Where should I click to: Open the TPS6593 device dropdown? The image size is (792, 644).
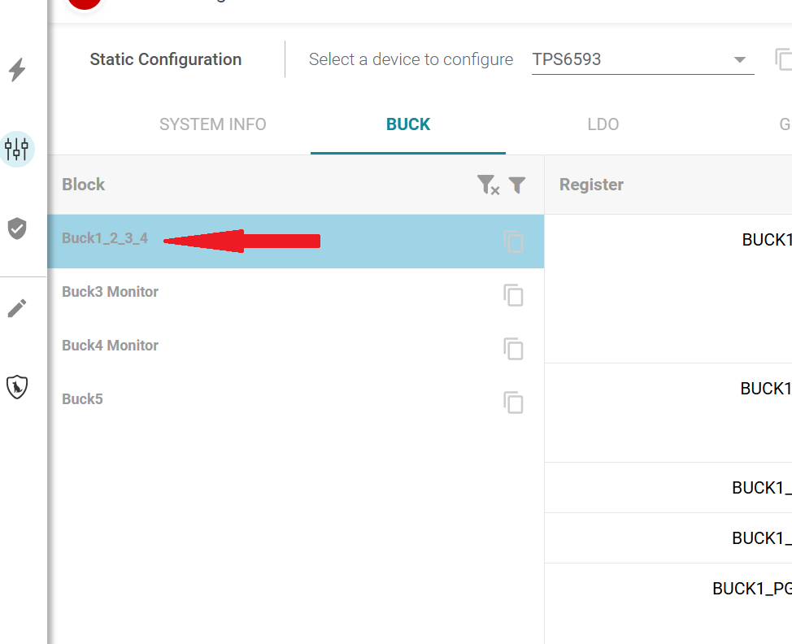pos(642,59)
